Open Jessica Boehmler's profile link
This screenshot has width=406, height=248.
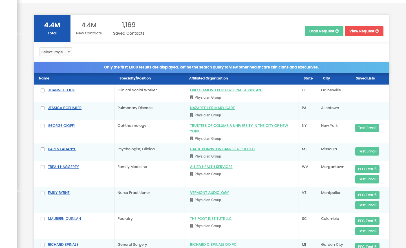[x=65, y=108]
